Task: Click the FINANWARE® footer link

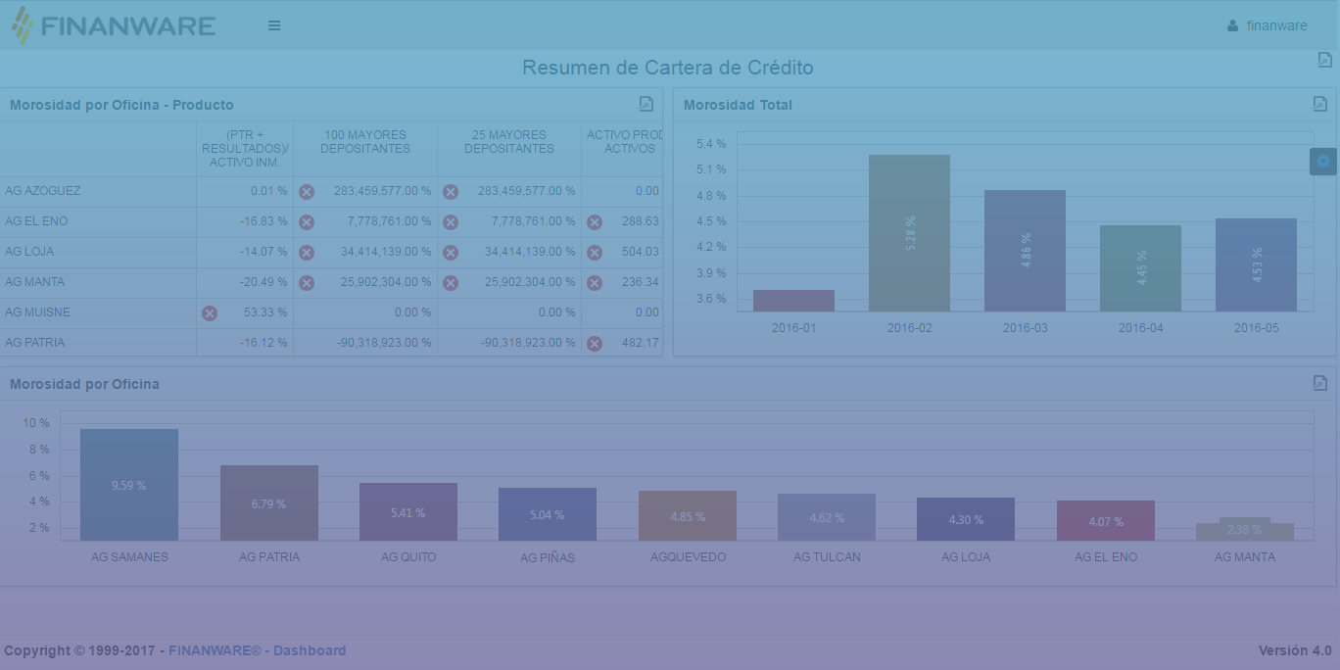Action: 215,650
